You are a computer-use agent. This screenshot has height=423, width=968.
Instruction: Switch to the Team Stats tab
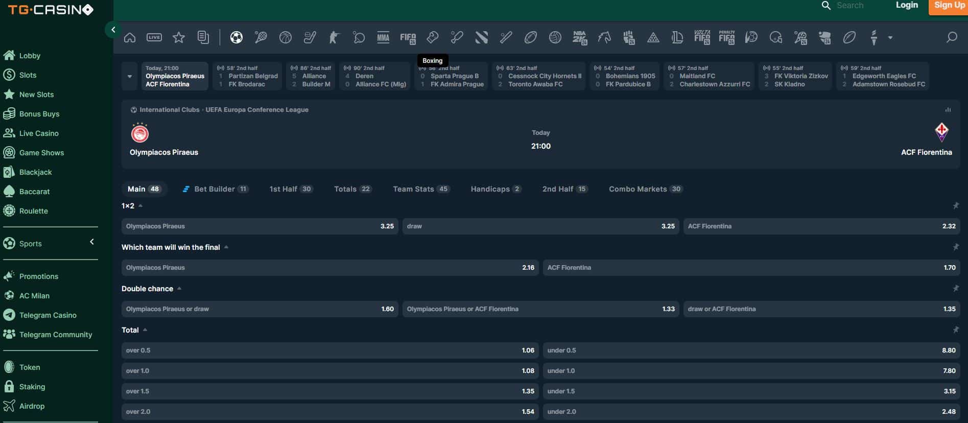[x=421, y=189]
